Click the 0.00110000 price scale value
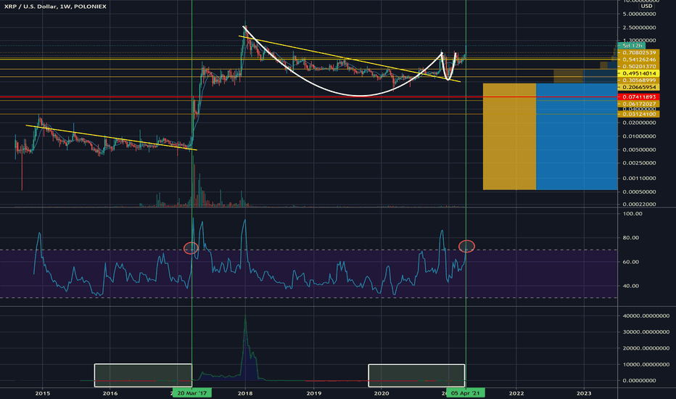 click(x=639, y=178)
